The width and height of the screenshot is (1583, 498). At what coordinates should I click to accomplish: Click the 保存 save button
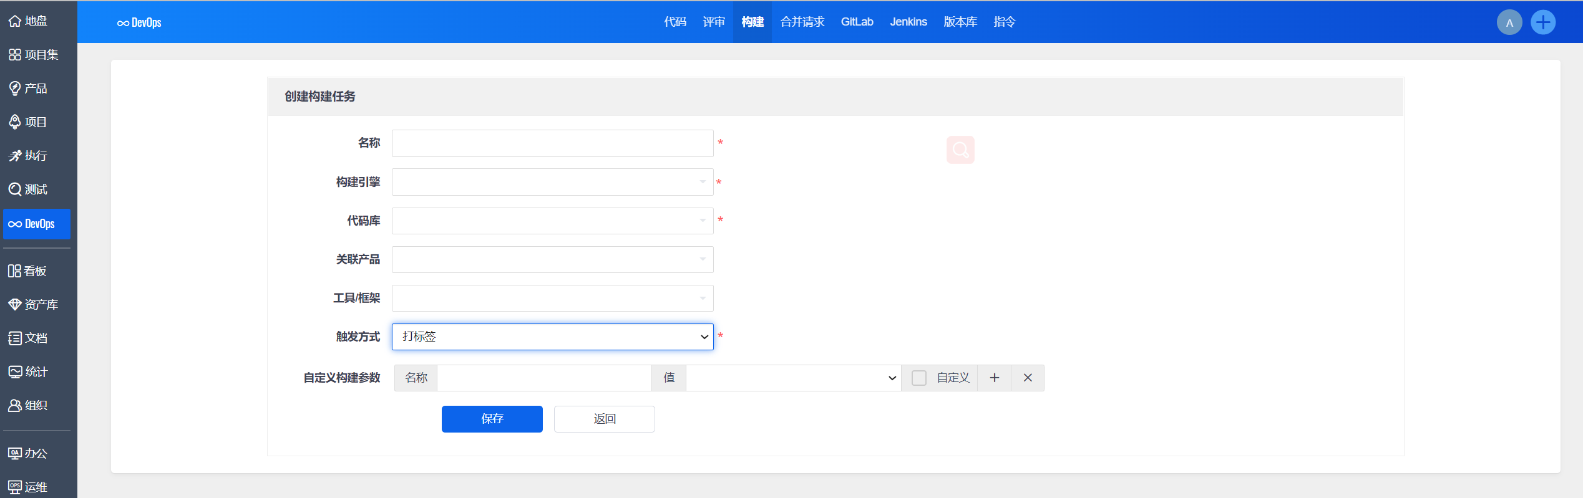pyautogui.click(x=492, y=419)
